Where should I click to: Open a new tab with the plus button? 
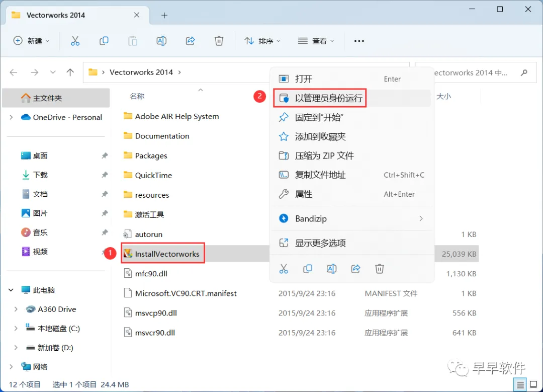tap(164, 15)
